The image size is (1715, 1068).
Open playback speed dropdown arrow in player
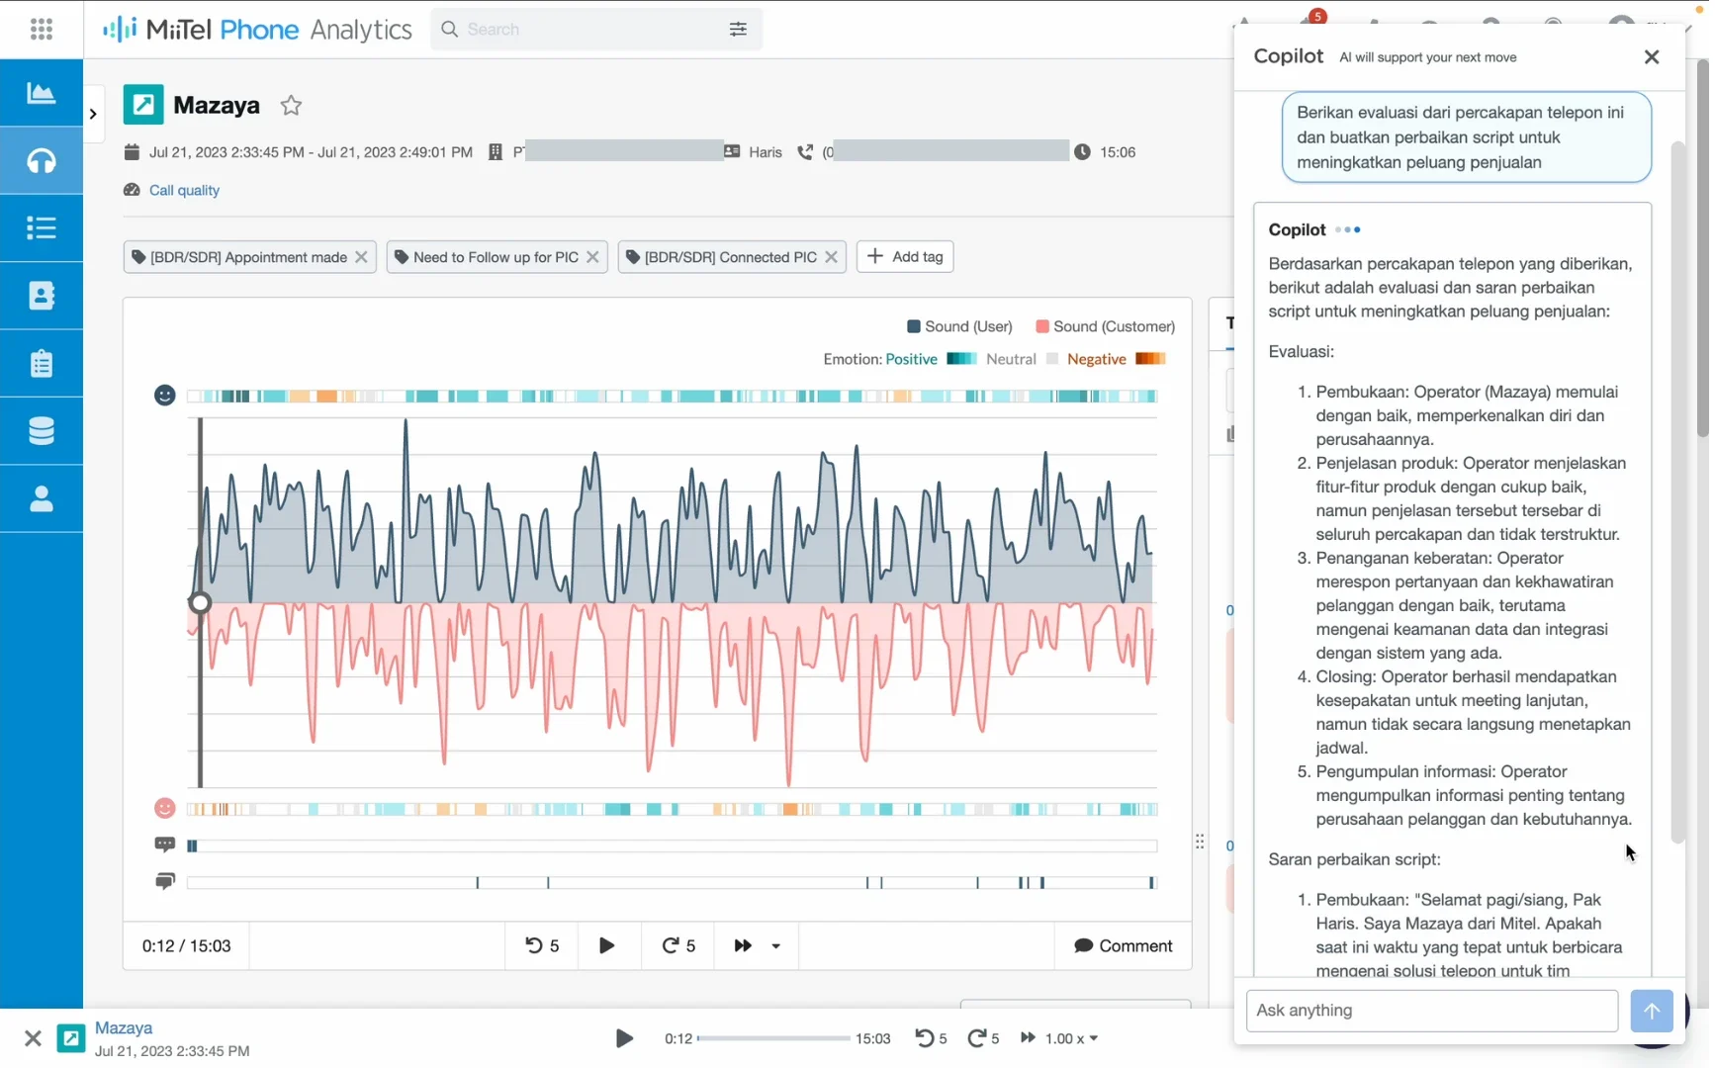[776, 946]
